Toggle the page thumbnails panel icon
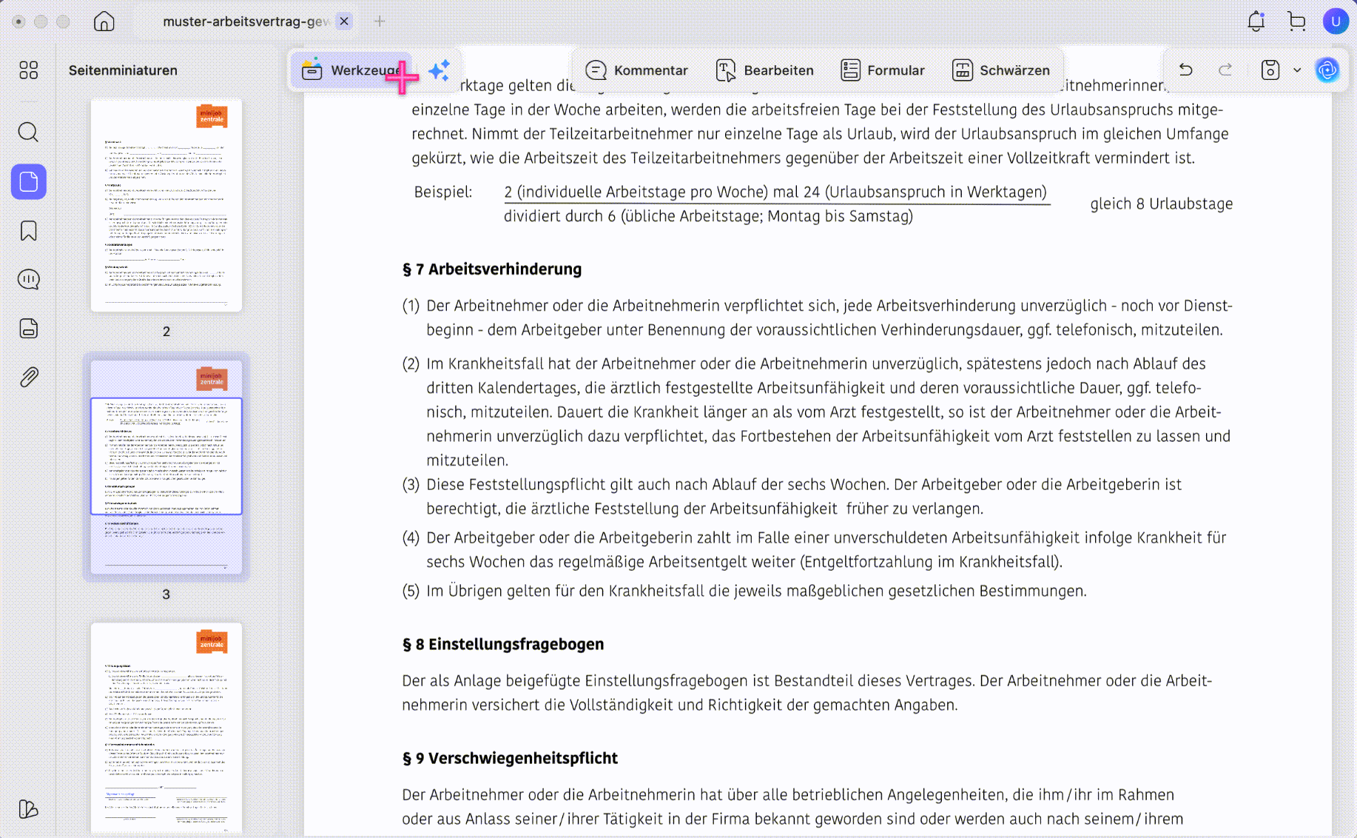 click(29, 181)
